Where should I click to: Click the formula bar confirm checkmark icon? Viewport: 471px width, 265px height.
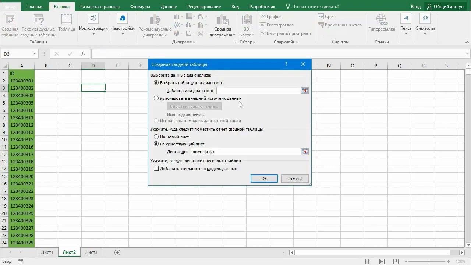pyautogui.click(x=70, y=54)
